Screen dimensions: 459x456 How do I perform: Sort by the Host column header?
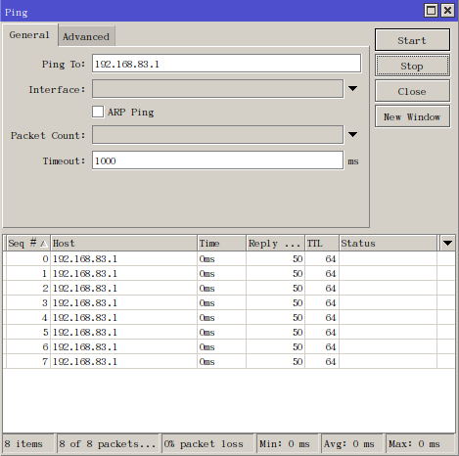point(123,243)
